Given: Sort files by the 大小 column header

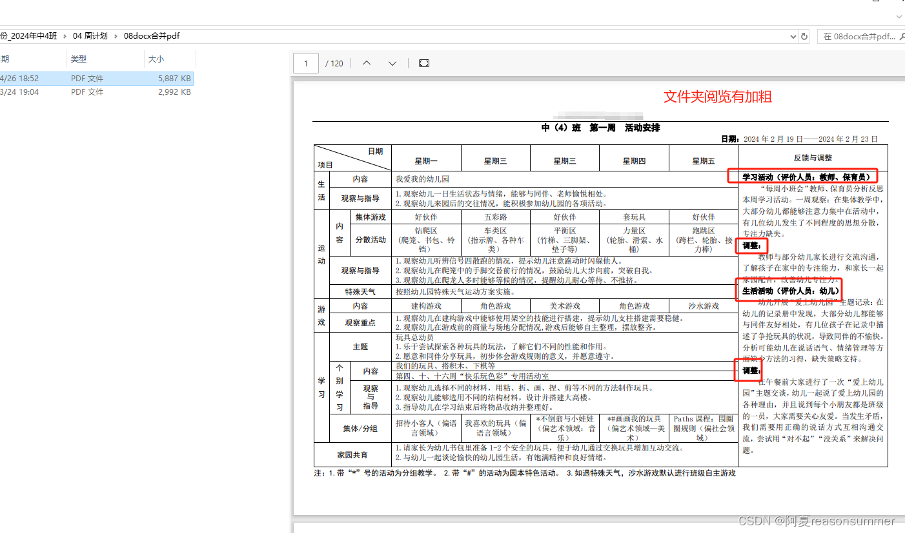Looking at the screenshot, I should [158, 58].
